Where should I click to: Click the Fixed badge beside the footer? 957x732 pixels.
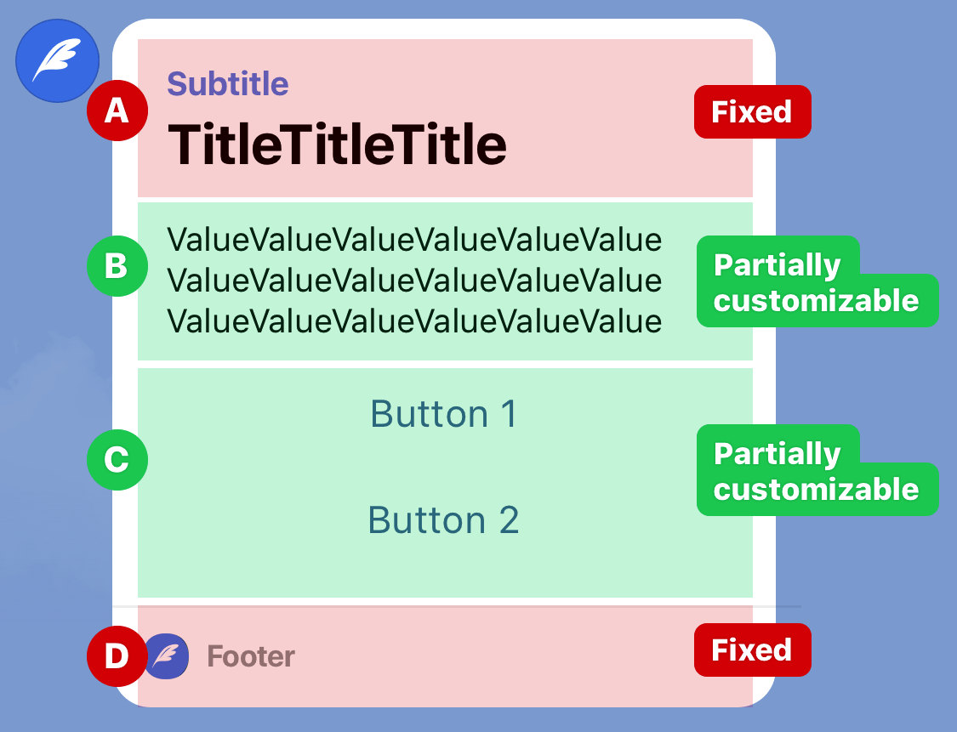(753, 650)
